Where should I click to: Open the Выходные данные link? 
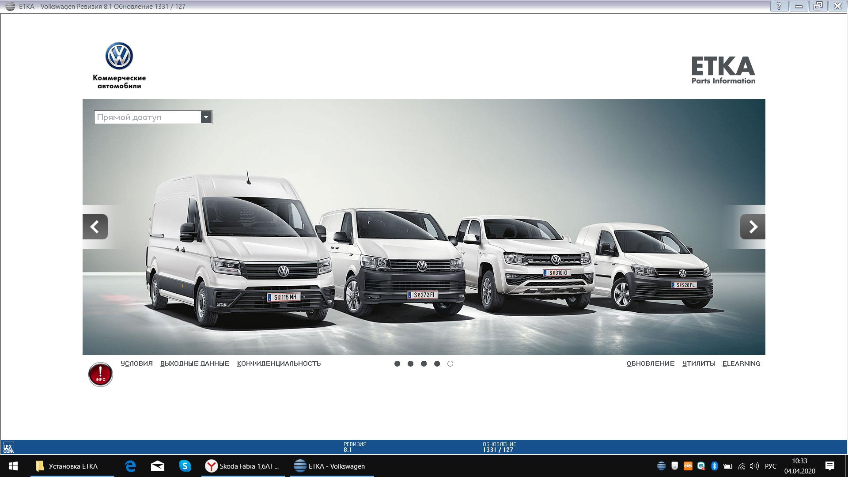[195, 363]
